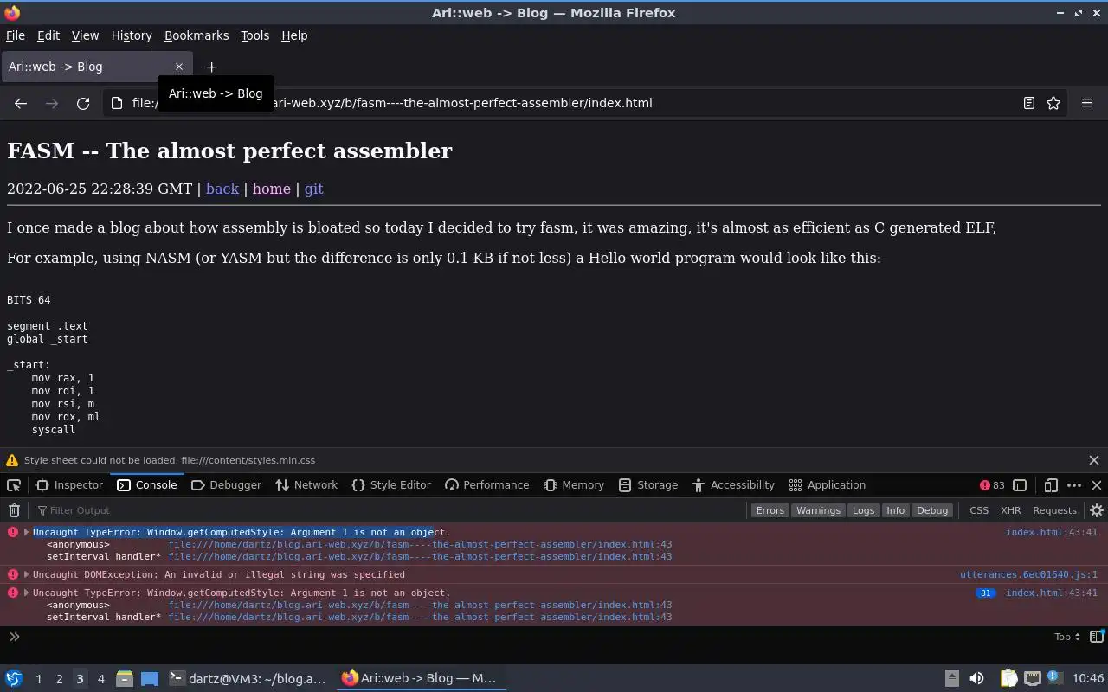
Task: Switch to the Style Editor tab
Action: (x=391, y=485)
